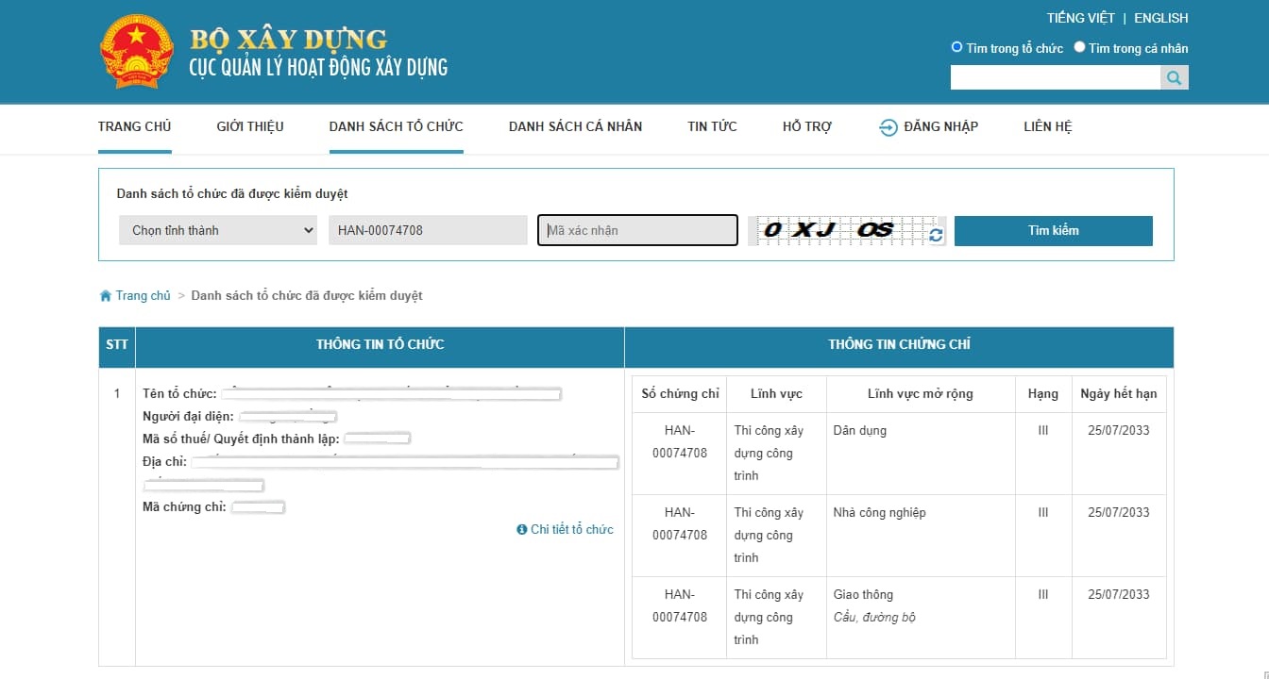This screenshot has height=679, width=1269.
Task: Click the 'Người đại diện:' label
Action: pyautogui.click(x=188, y=417)
